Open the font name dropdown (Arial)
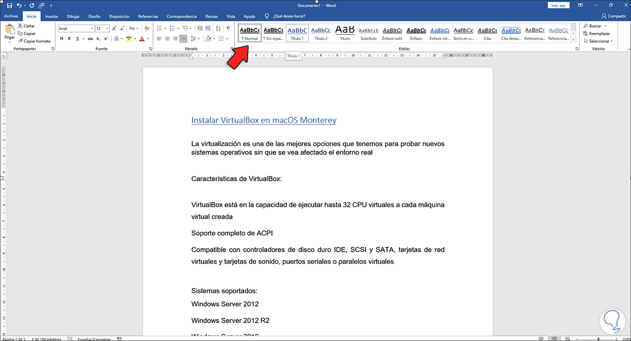 tap(91, 28)
